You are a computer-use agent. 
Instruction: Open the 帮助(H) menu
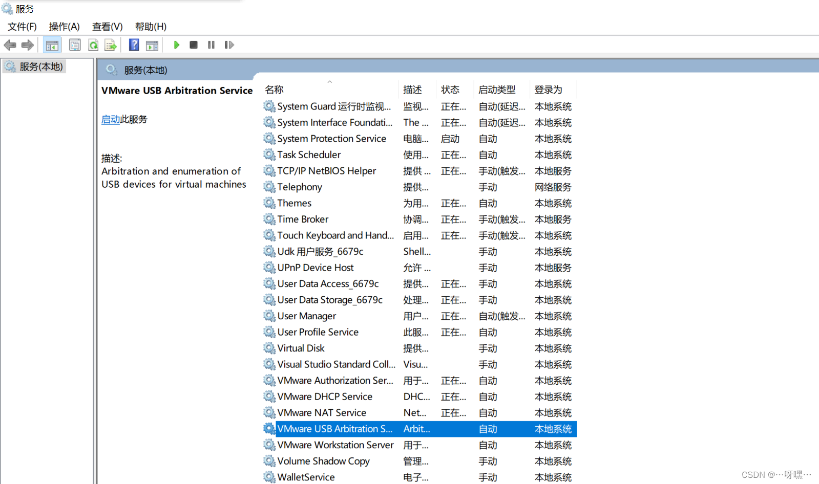coord(151,27)
